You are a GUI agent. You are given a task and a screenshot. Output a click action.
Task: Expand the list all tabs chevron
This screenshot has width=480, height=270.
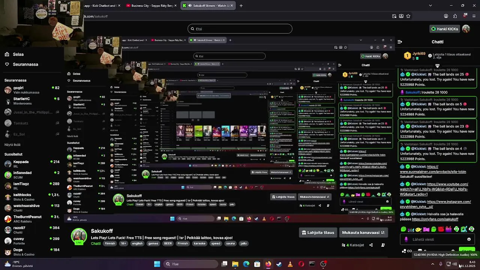(x=430, y=6)
